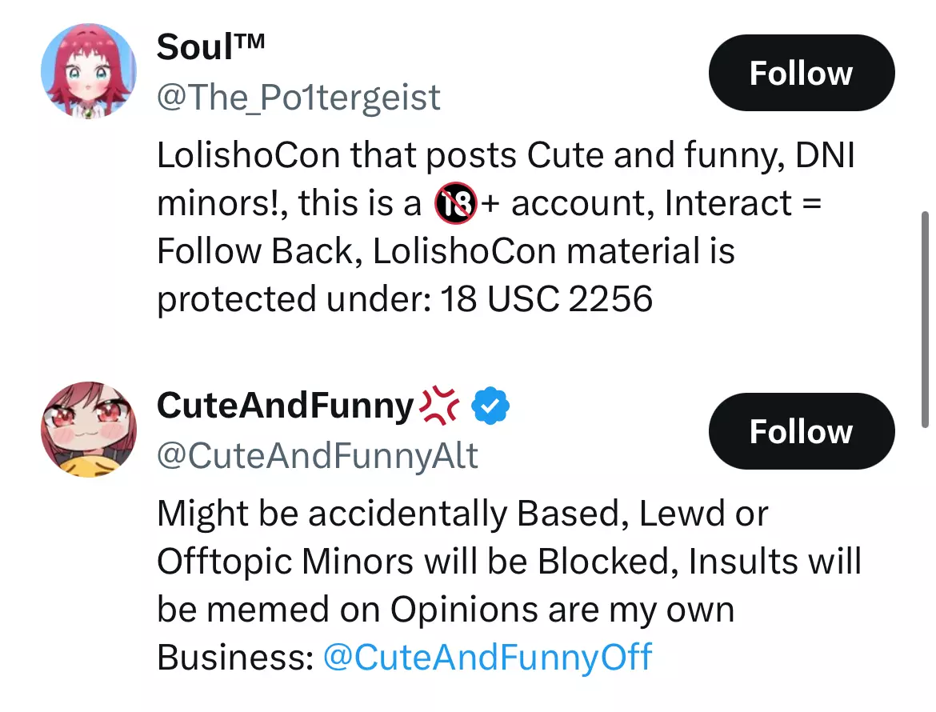The width and height of the screenshot is (936, 712).
Task: Follow the CuteAndFunny account
Action: (801, 431)
